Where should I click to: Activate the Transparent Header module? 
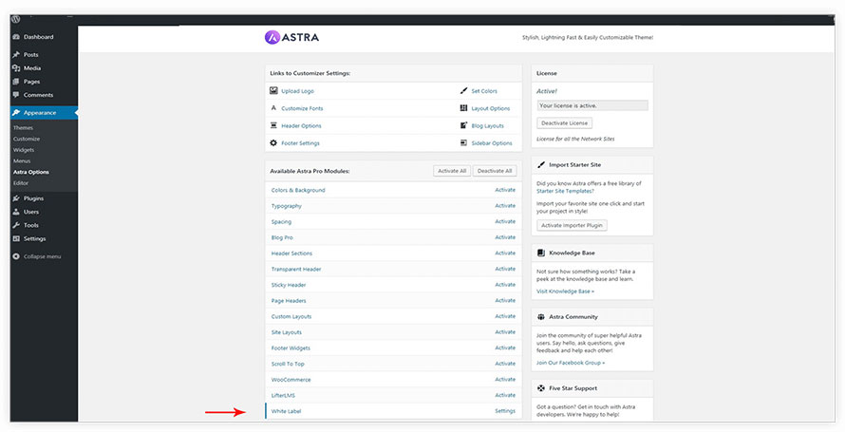coord(505,269)
